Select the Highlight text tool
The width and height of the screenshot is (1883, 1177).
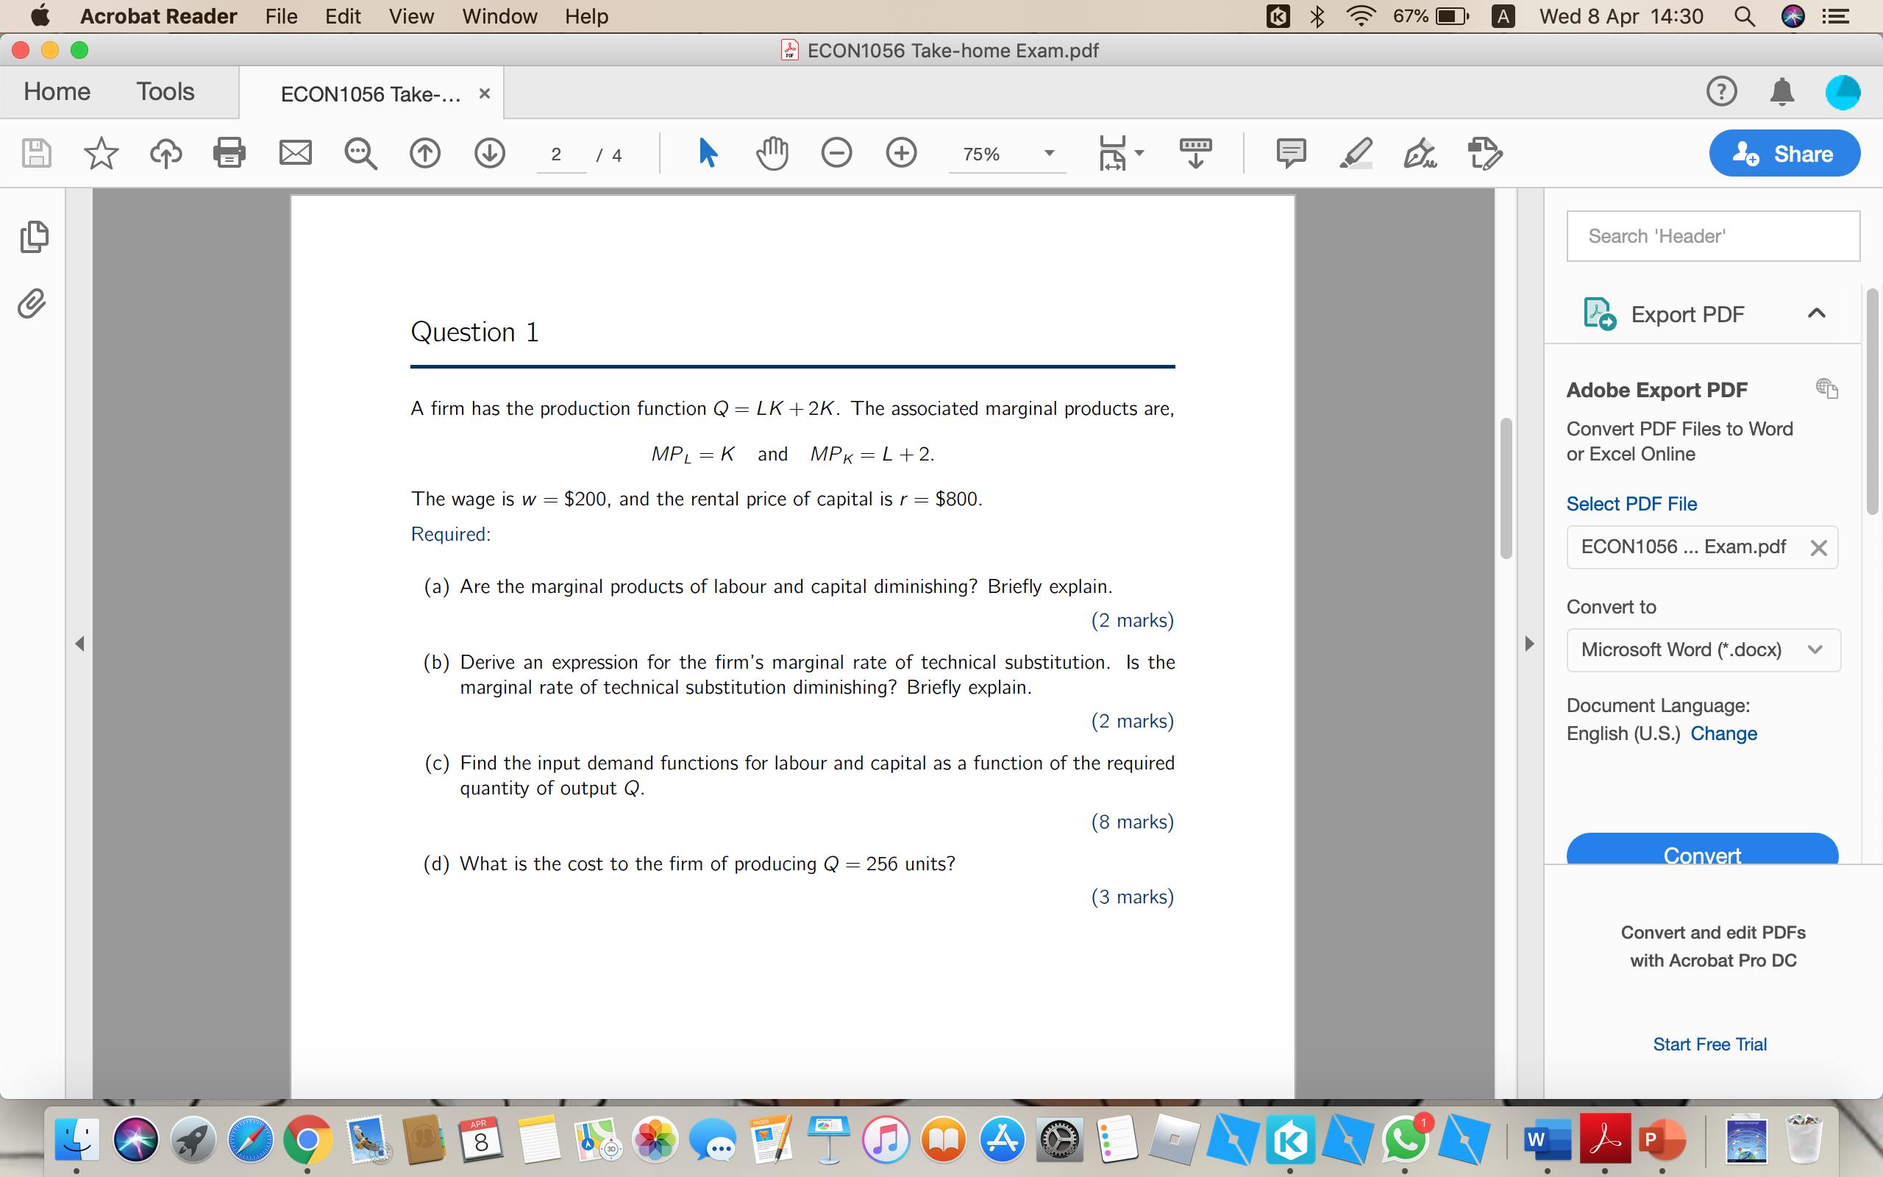(1356, 152)
